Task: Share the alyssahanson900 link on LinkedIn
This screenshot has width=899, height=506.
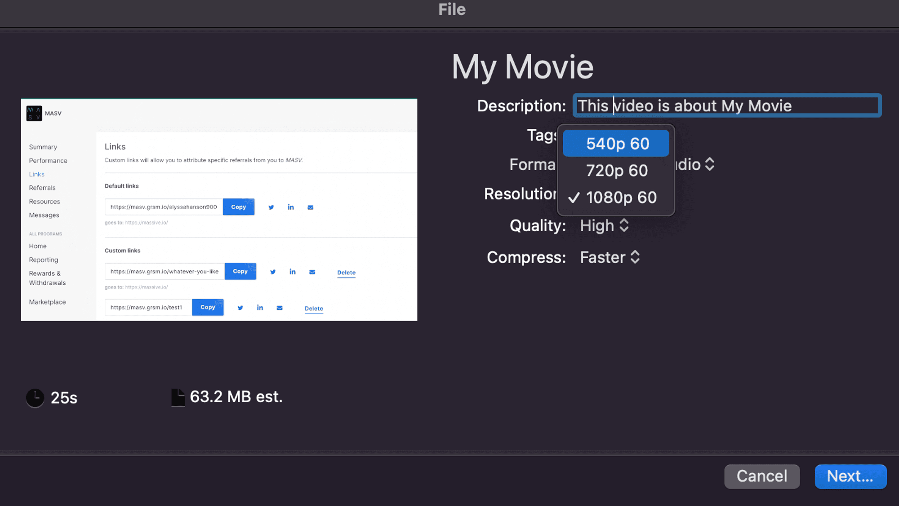Action: tap(291, 207)
